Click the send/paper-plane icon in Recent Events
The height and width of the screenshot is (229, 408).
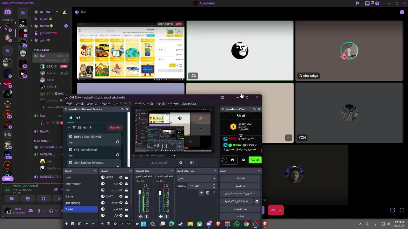click(71, 118)
